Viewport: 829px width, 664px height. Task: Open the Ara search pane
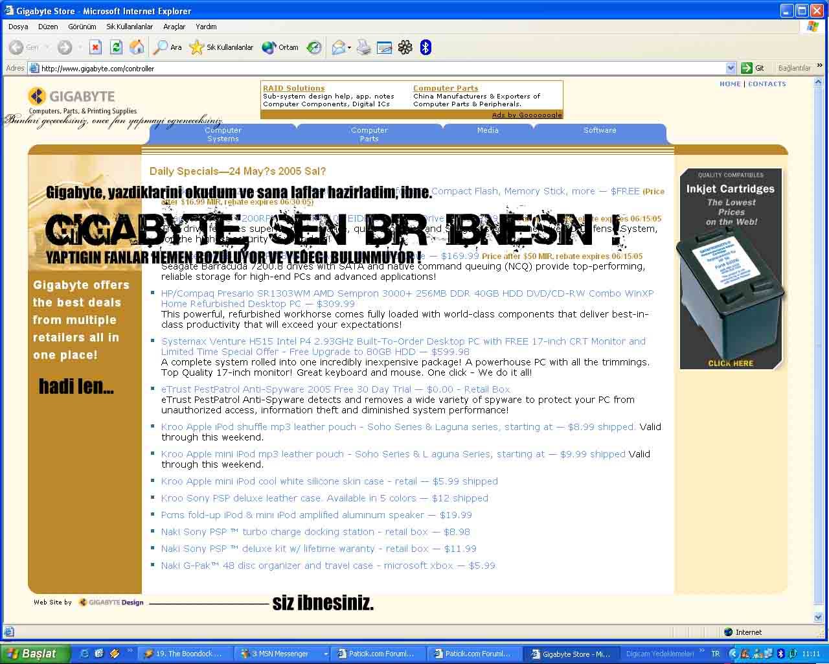(167, 47)
